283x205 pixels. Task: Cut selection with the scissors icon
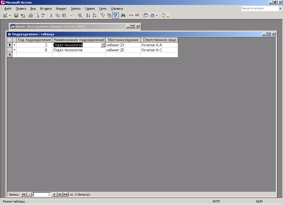(51, 15)
